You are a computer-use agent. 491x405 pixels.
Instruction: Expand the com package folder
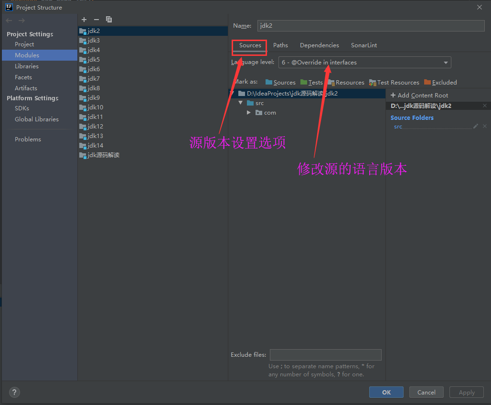(x=249, y=112)
